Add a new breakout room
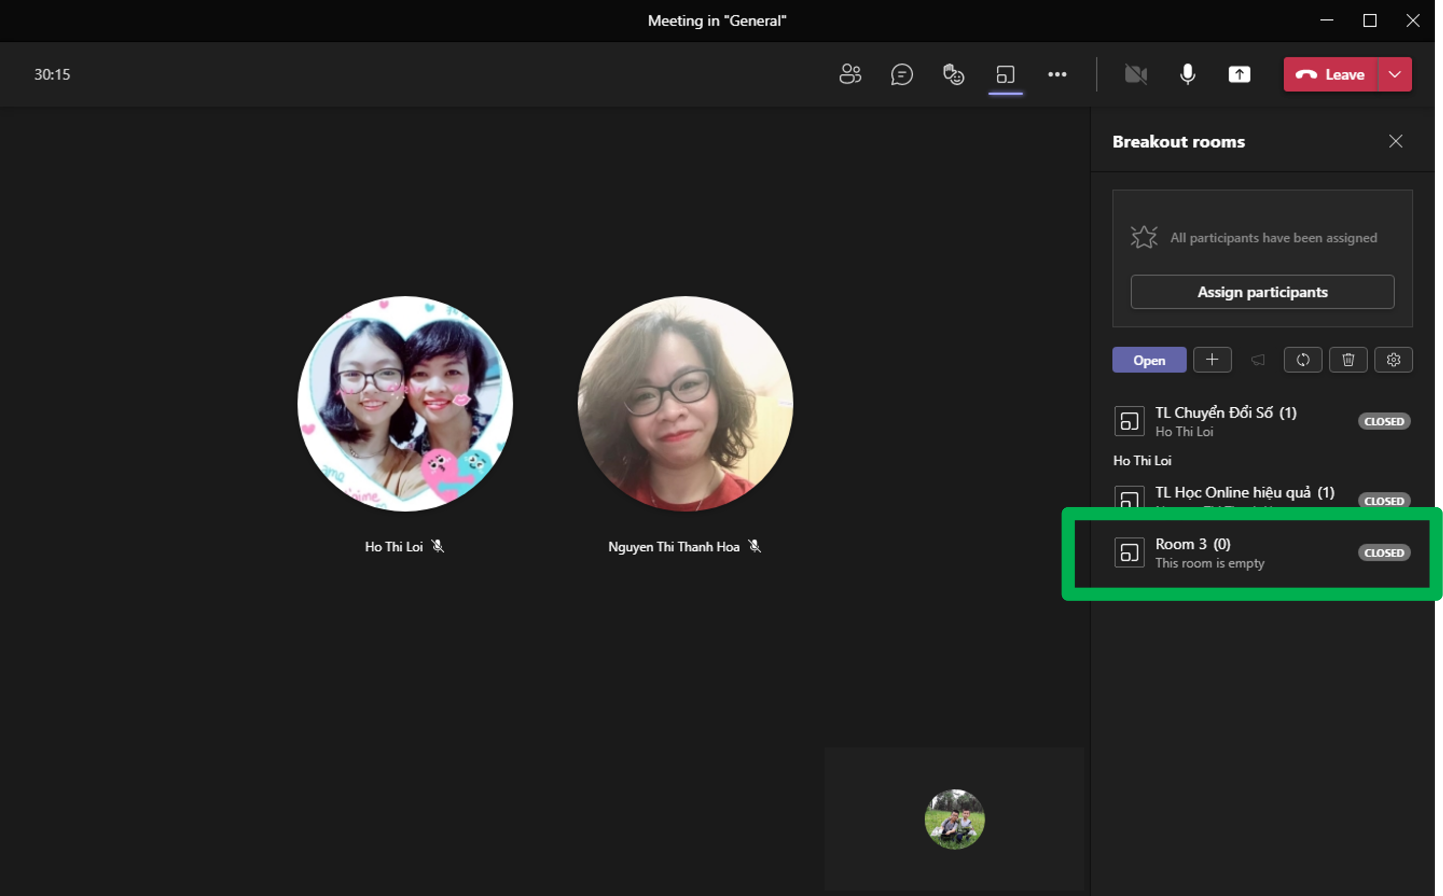This screenshot has width=1443, height=896. tap(1212, 360)
